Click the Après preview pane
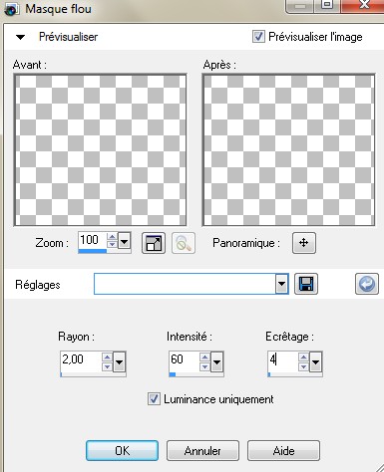 pyautogui.click(x=288, y=150)
